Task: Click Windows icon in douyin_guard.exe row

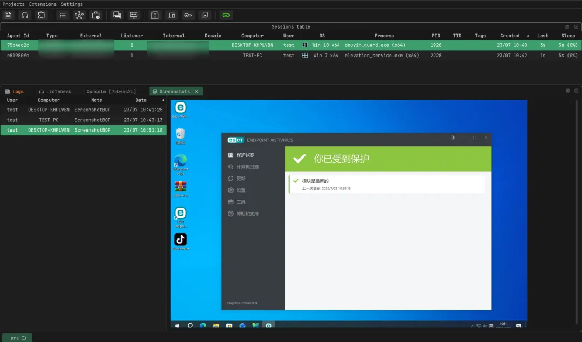Action: (x=304, y=45)
